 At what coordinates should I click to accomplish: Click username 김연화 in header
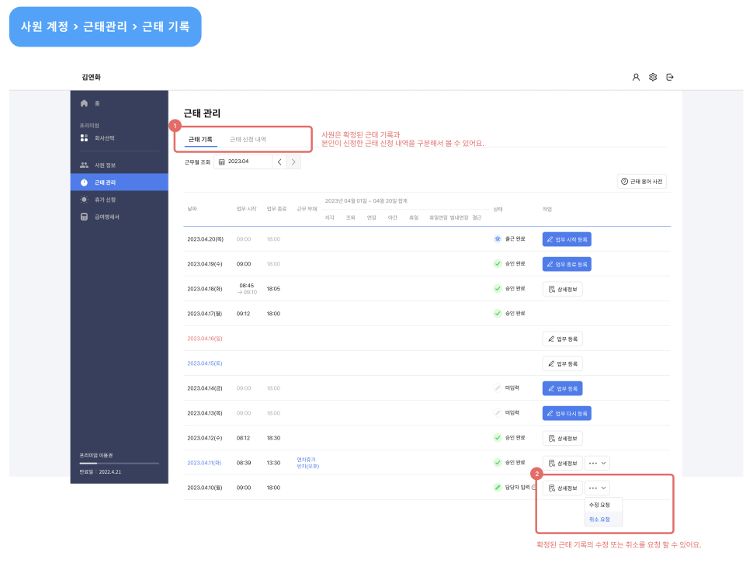(92, 78)
